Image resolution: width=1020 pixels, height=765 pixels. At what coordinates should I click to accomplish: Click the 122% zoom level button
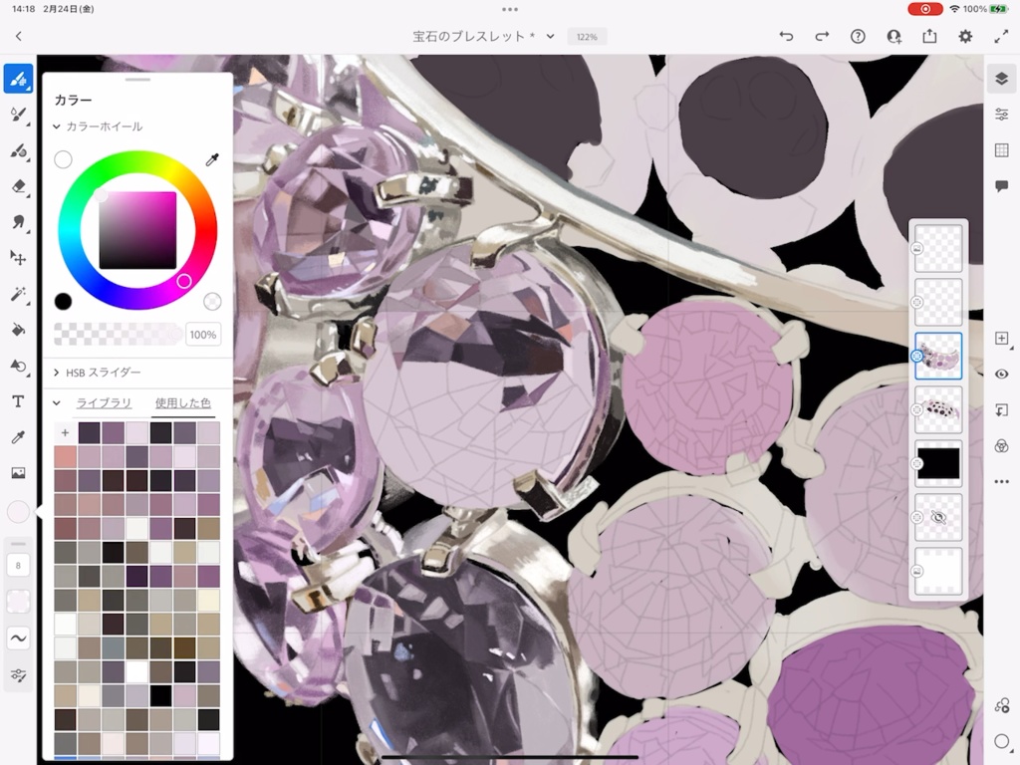click(587, 37)
